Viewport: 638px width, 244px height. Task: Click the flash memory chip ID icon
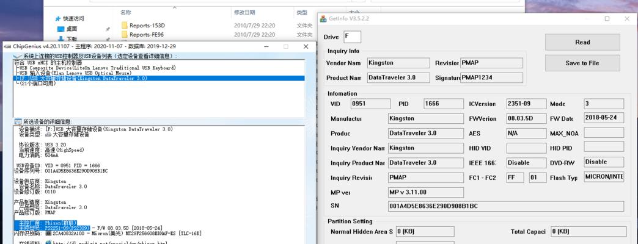pyautogui.click(x=48, y=234)
